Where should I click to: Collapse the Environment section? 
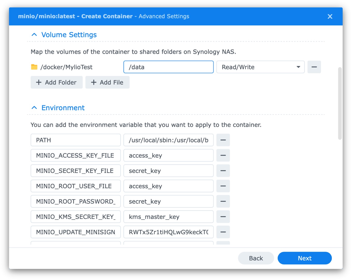(34, 108)
